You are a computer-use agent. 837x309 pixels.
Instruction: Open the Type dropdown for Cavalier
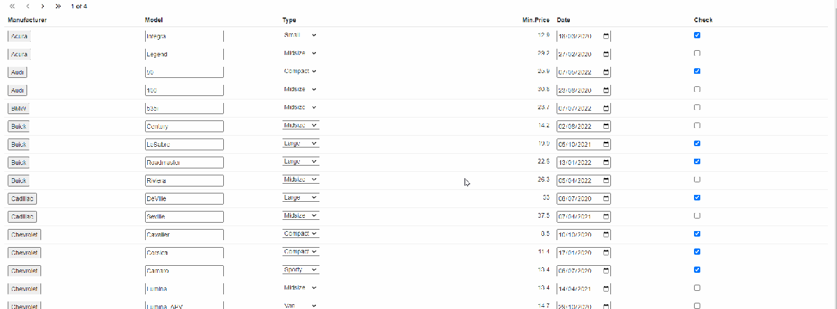point(301,234)
